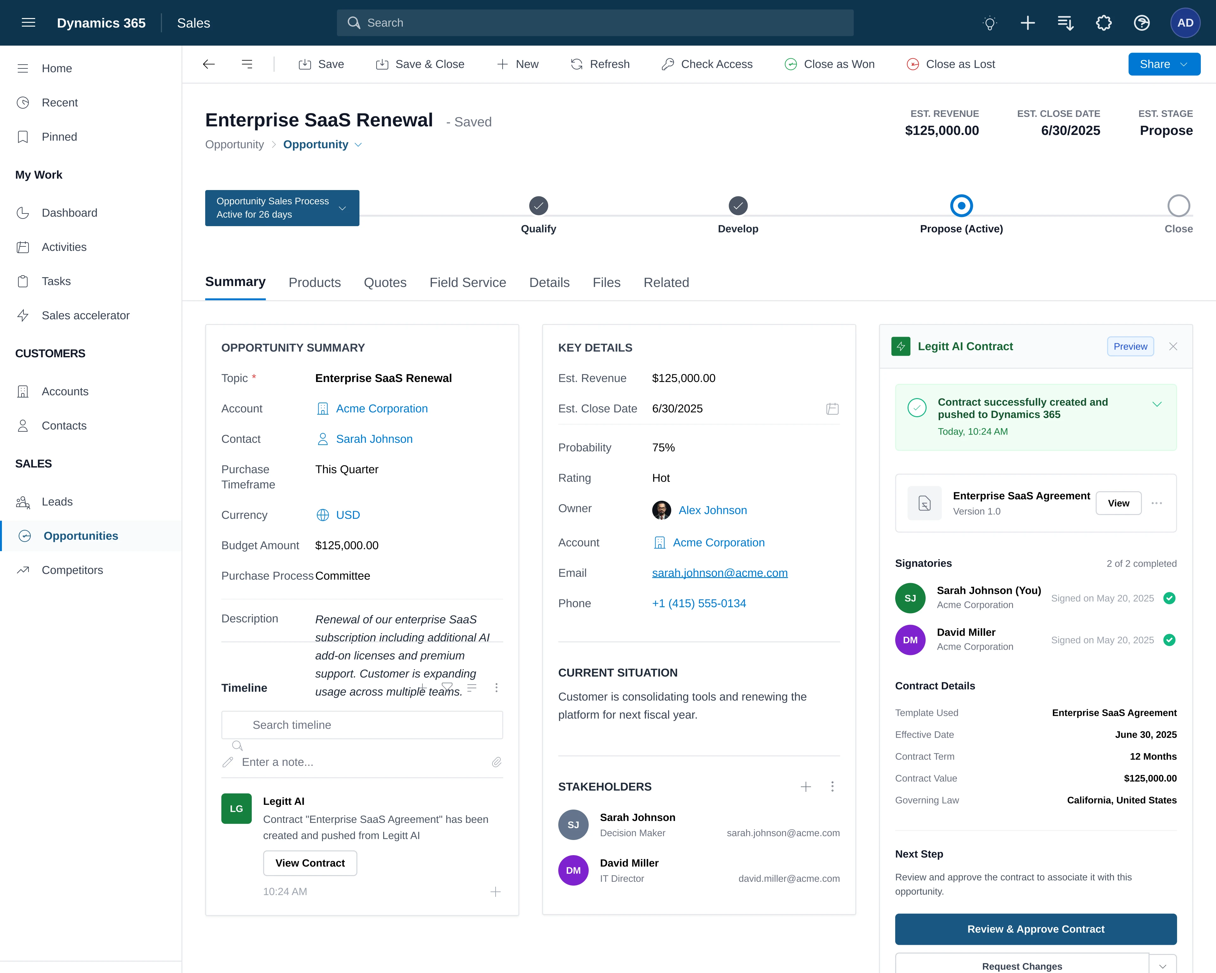The image size is (1216, 973).
Task: Open the Details tab
Action: click(x=549, y=283)
